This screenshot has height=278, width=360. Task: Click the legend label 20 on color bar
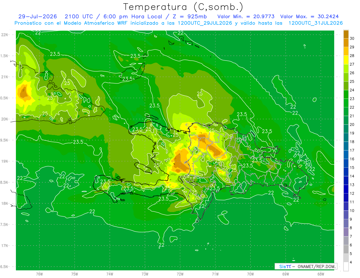[352, 124]
